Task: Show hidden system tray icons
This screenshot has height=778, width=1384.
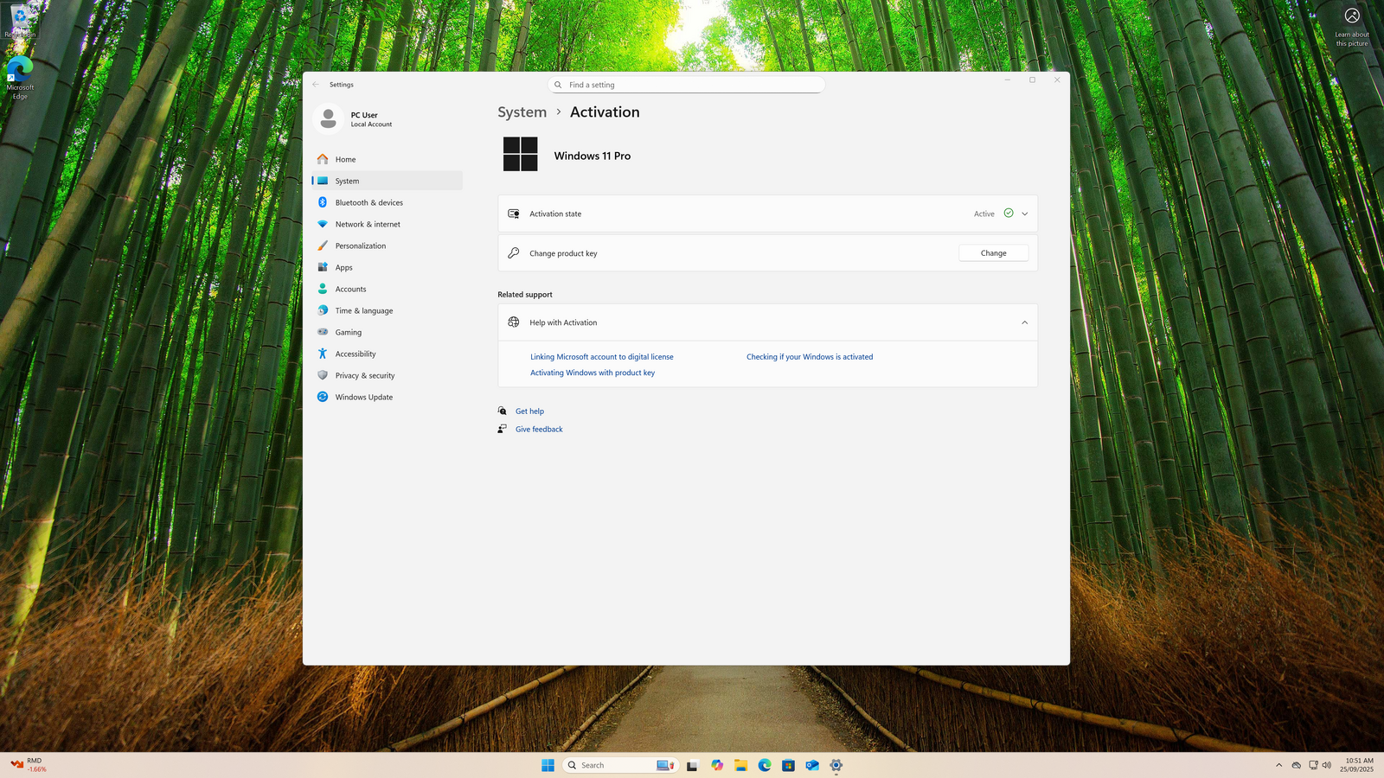Action: tap(1278, 765)
